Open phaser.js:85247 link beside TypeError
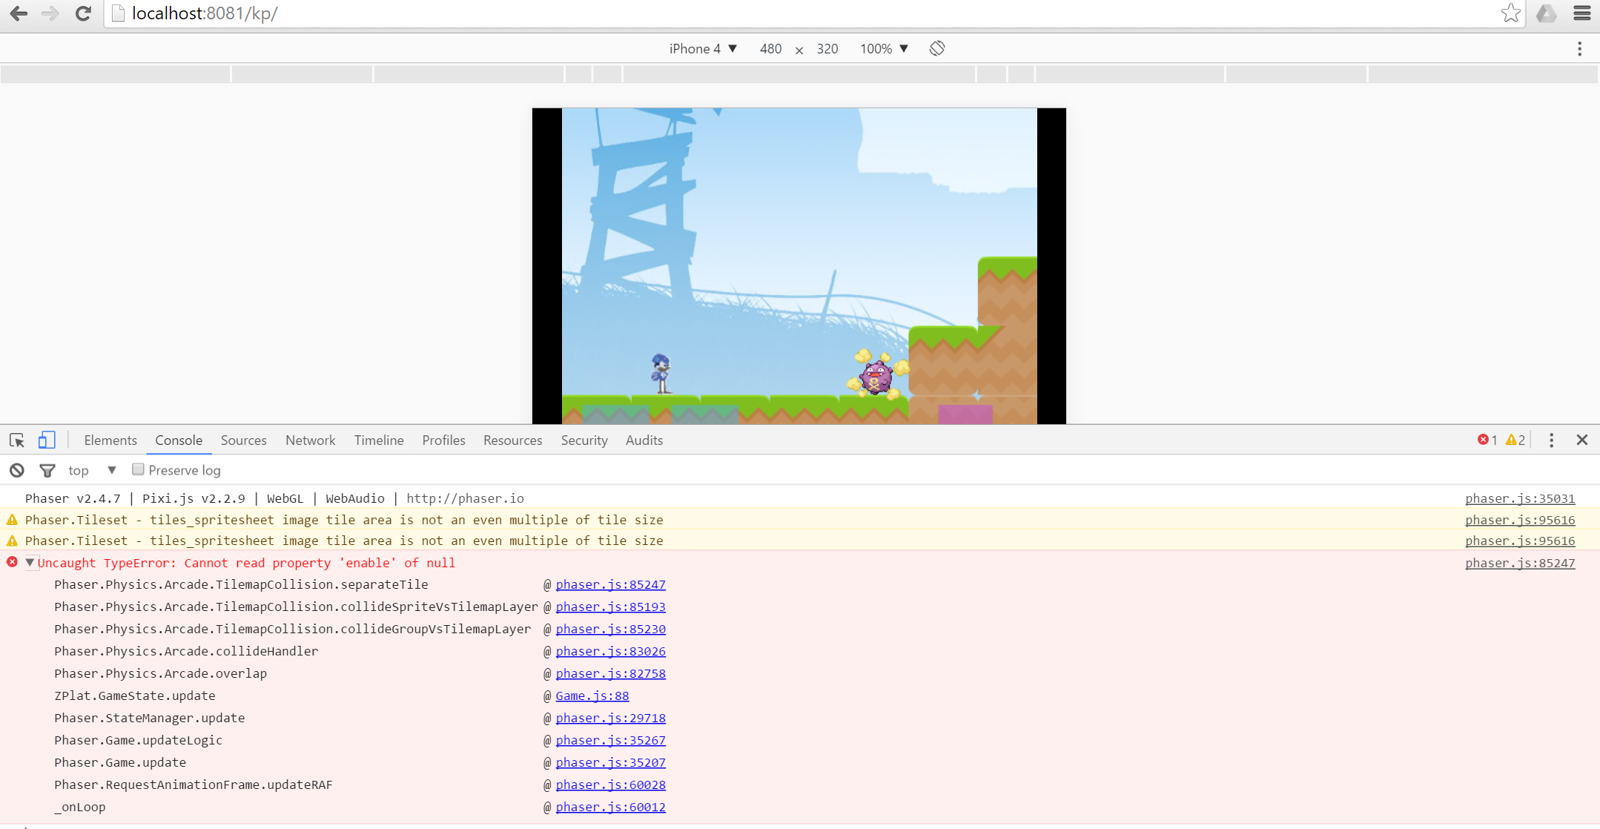The image size is (1600, 829). pyautogui.click(x=1520, y=563)
